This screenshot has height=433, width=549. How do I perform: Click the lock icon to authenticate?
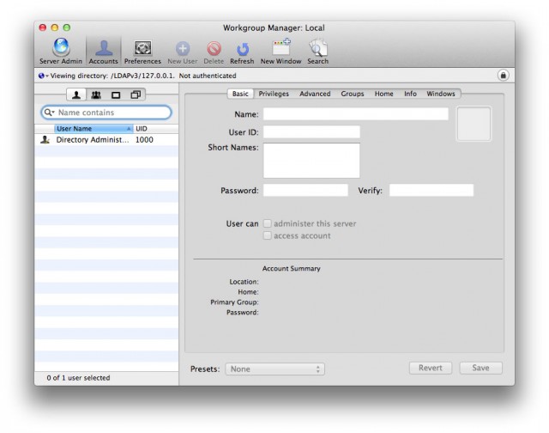(x=504, y=76)
